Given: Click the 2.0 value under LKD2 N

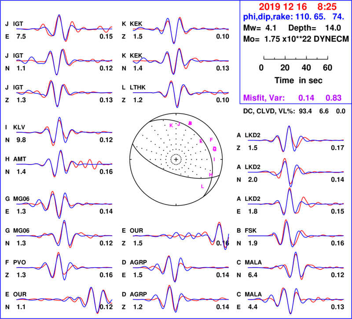Looking at the screenshot, I should (253, 180).
